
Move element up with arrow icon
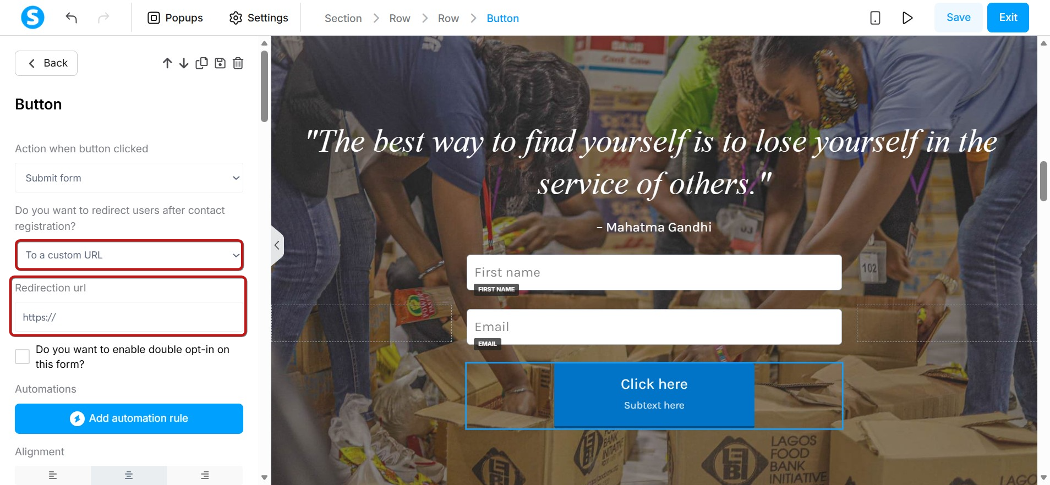(167, 63)
